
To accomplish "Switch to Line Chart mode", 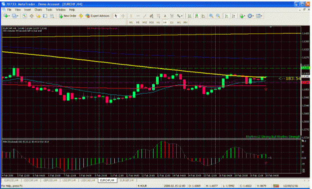I will (203, 16).
